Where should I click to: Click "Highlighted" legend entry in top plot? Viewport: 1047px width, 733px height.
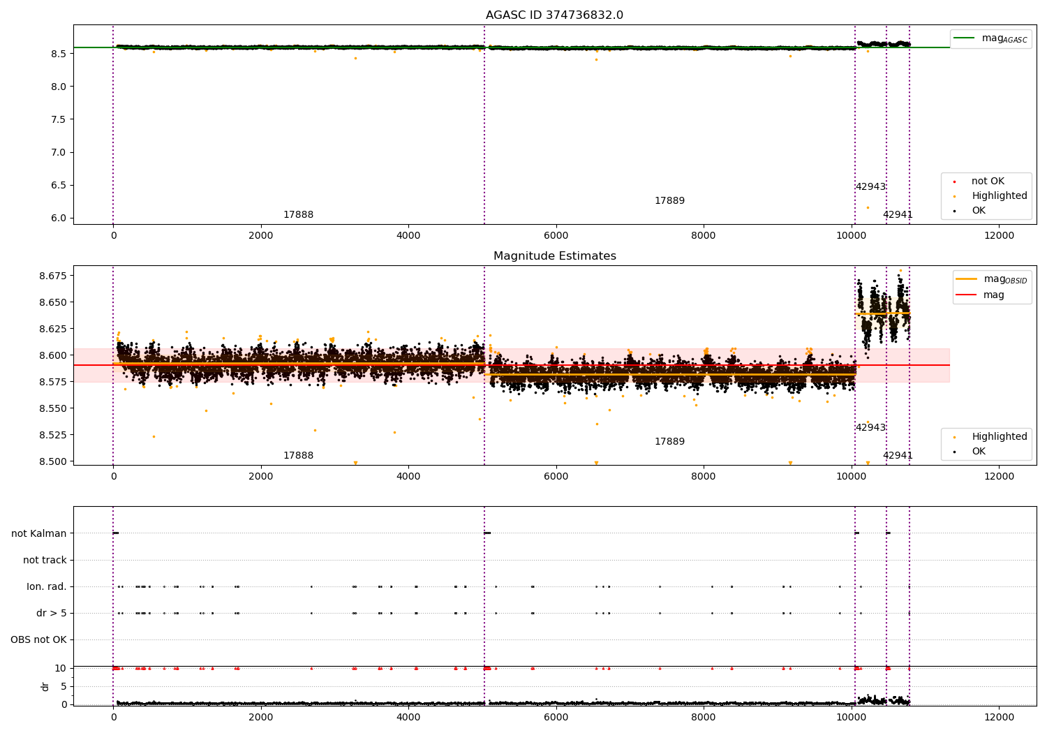[x=1000, y=196]
